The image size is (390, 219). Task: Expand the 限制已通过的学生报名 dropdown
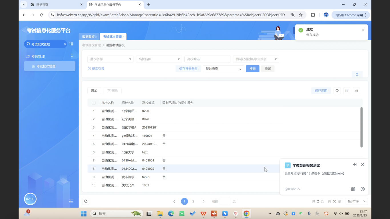(x=256, y=59)
